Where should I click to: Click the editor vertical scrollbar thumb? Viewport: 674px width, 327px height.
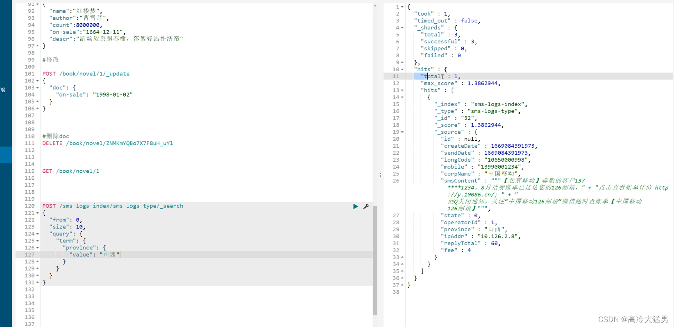tap(375, 260)
